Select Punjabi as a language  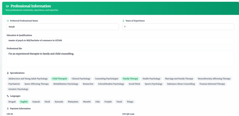pos(108,102)
